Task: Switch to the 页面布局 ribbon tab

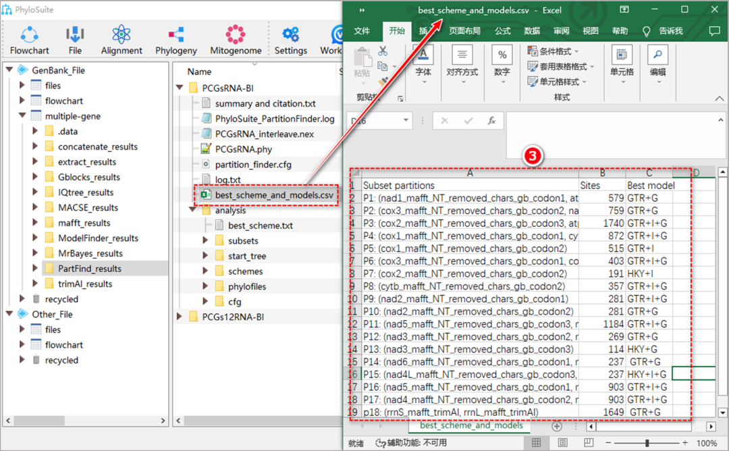Action: tap(465, 31)
